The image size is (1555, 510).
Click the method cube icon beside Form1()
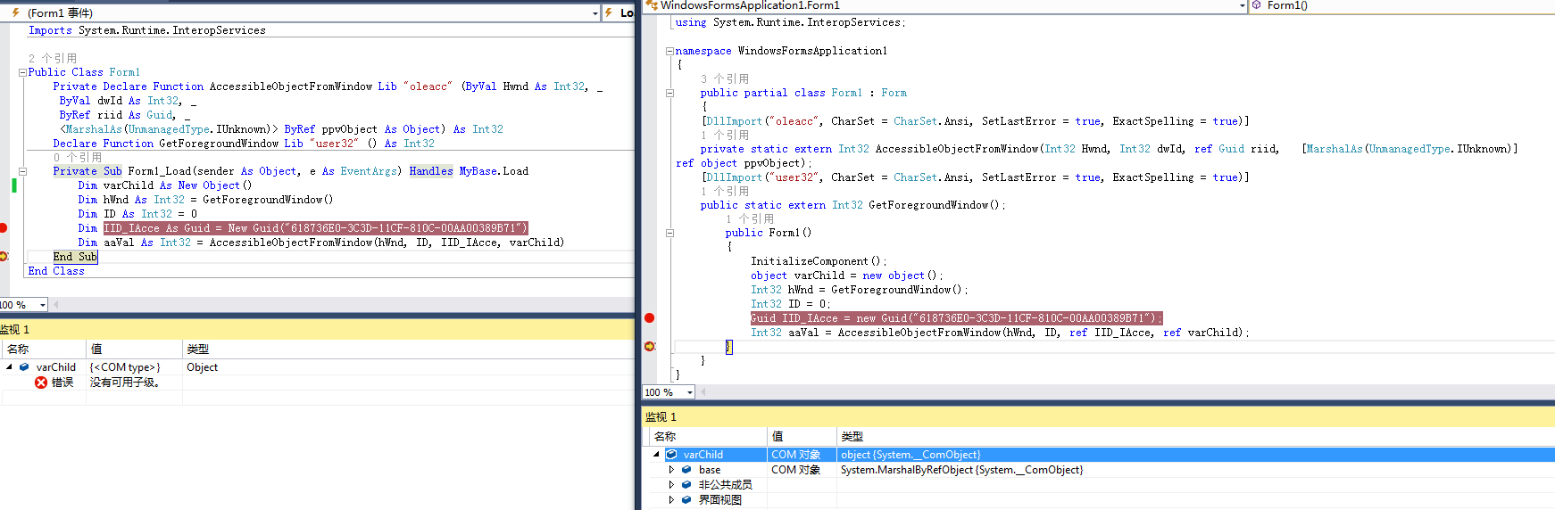[1256, 5]
